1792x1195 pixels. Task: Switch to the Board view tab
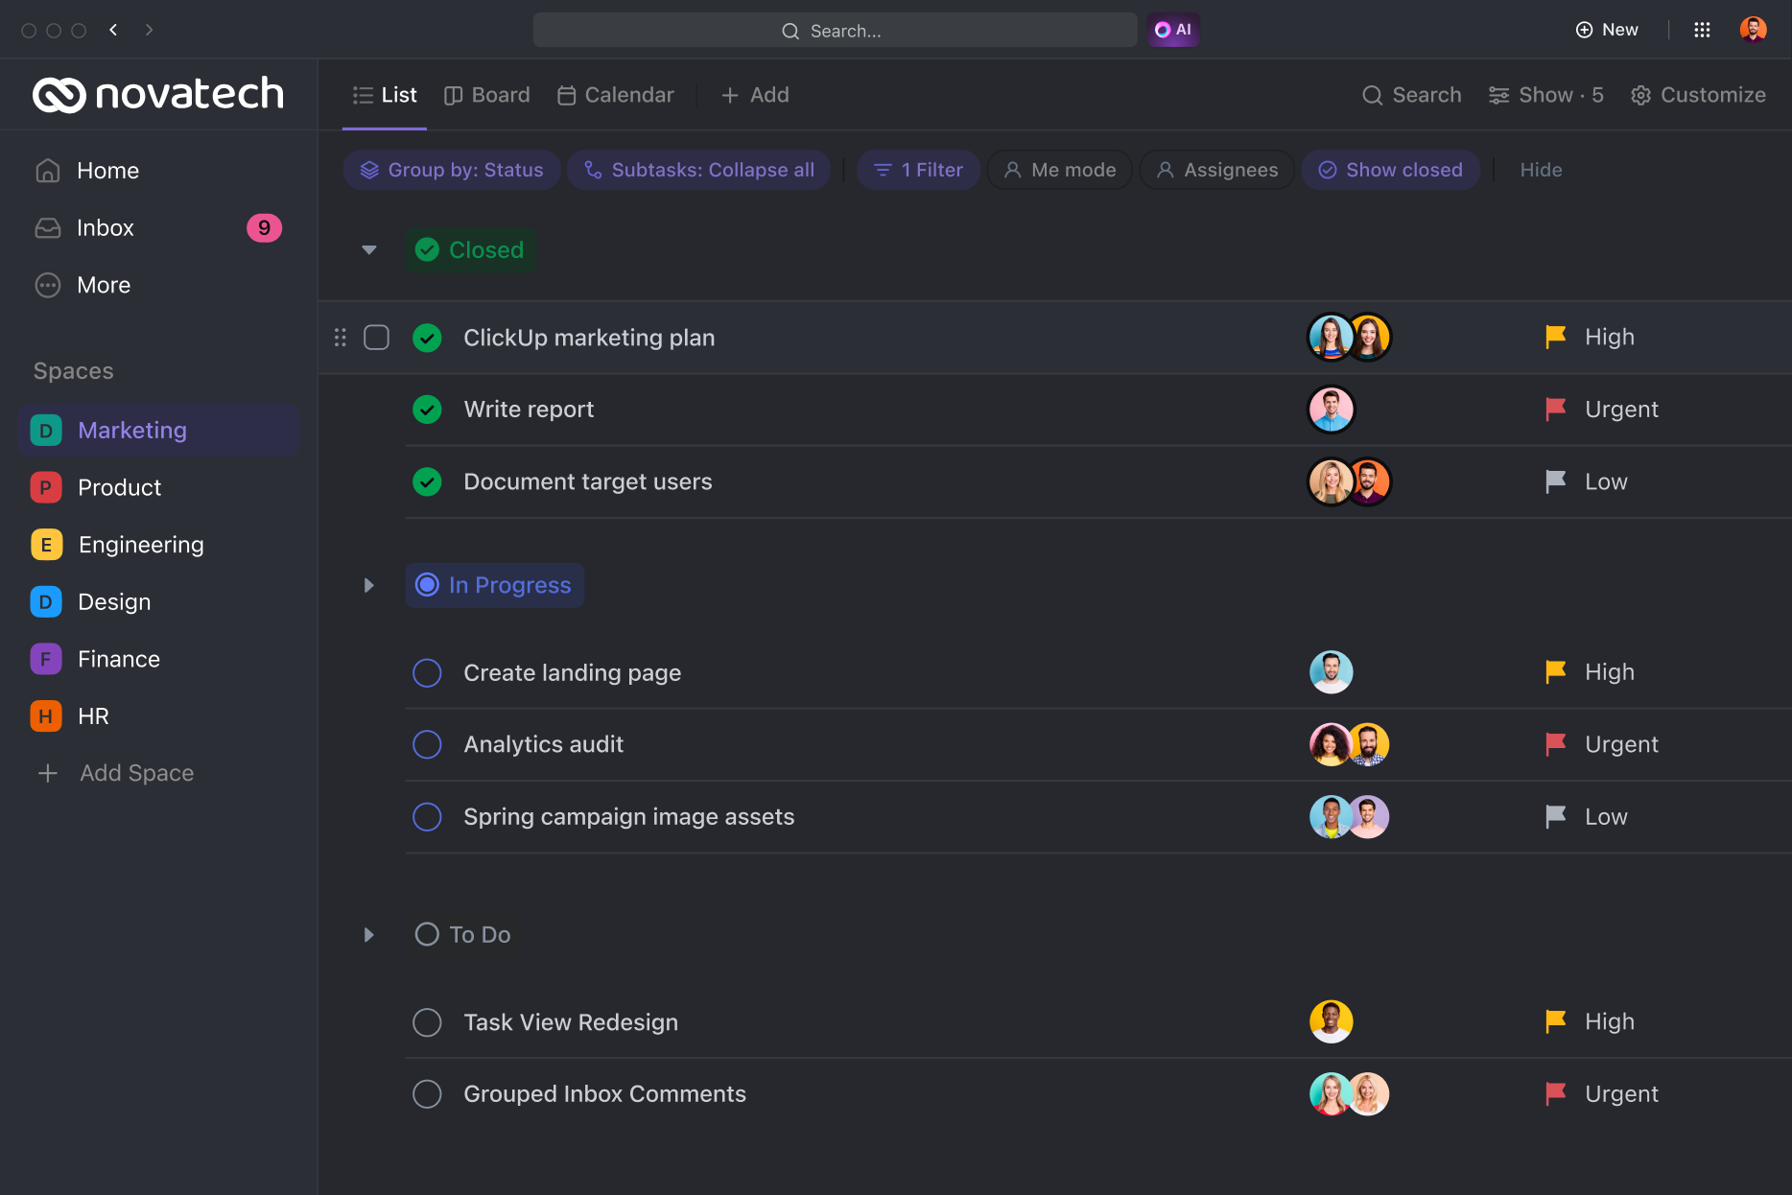(486, 95)
